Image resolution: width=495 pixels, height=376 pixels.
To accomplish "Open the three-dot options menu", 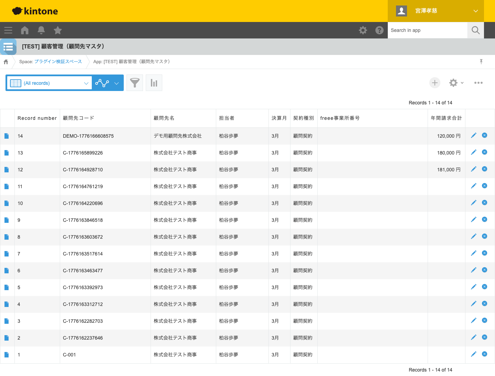I will [x=478, y=83].
